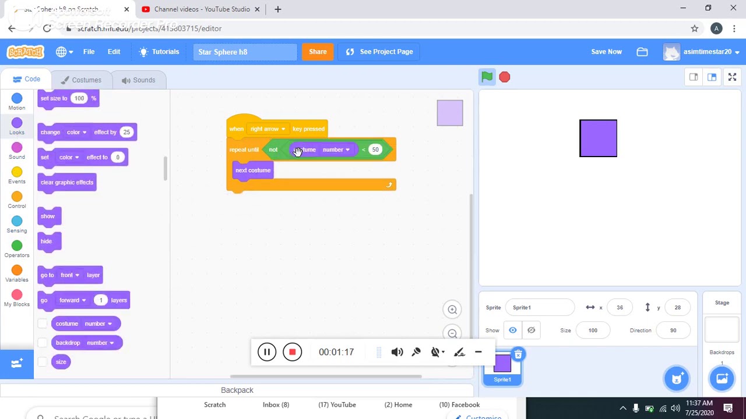Click the Add Extension button

pyautogui.click(x=17, y=364)
